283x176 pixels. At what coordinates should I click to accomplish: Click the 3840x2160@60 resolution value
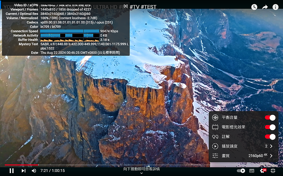66,14
